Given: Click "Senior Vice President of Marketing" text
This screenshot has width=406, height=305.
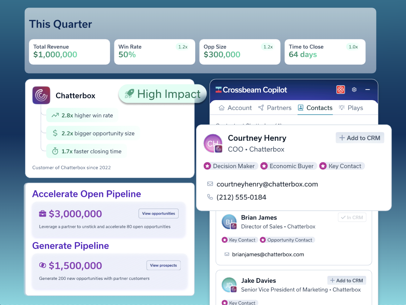Looking at the screenshot, I should pyautogui.click(x=284, y=290).
